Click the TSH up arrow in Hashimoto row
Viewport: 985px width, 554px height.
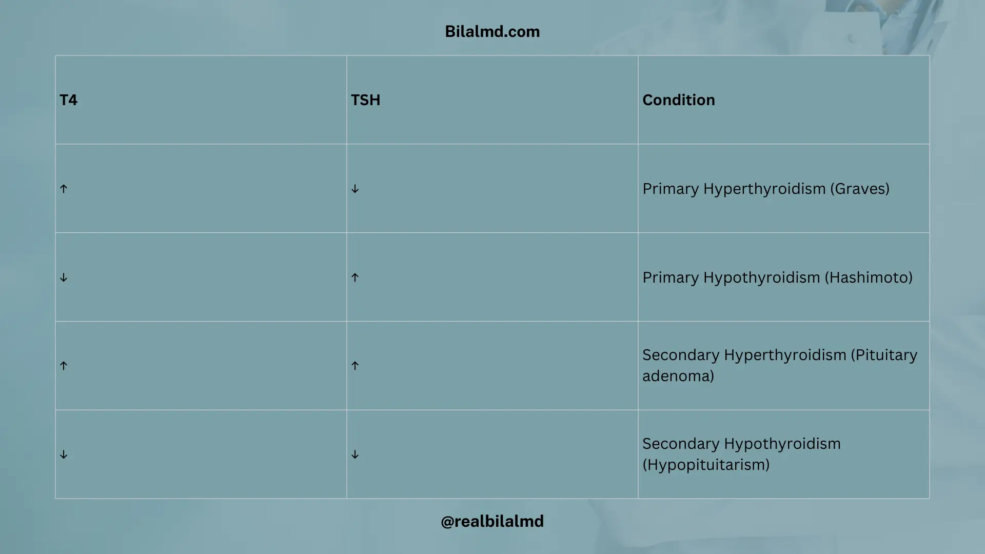(x=355, y=278)
